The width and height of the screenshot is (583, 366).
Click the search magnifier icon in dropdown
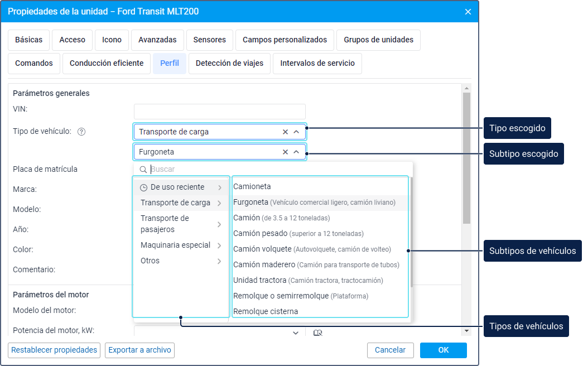click(143, 170)
